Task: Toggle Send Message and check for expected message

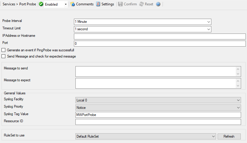Action: [x=4, y=56]
